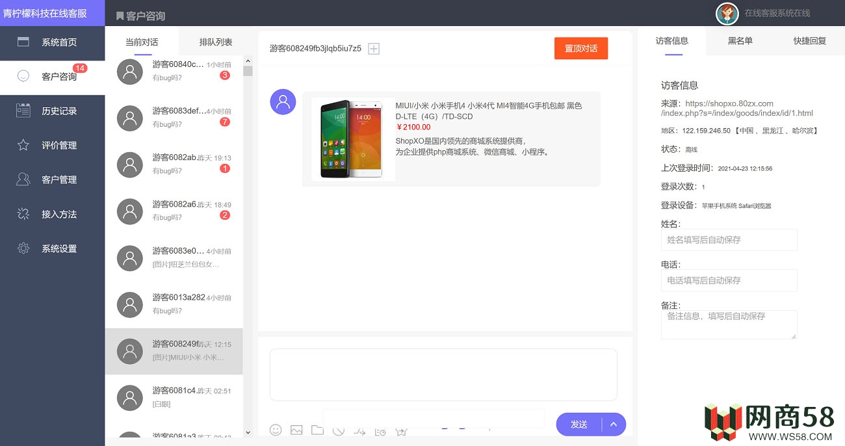Click avatar of visitor 游客6013a282
The height and width of the screenshot is (446, 845).
click(x=130, y=304)
